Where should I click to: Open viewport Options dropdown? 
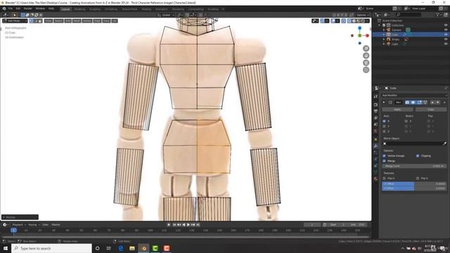[x=363, y=15]
